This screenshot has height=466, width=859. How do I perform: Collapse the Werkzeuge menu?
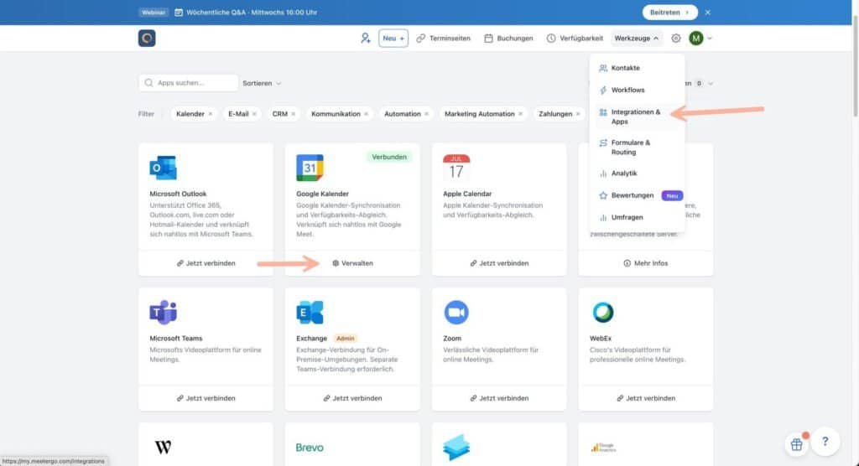tap(637, 39)
